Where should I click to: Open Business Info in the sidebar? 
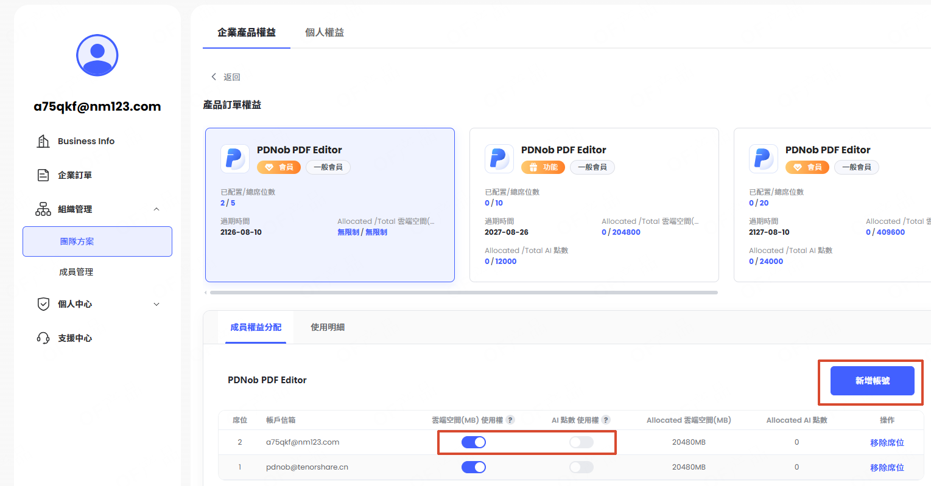coord(86,141)
